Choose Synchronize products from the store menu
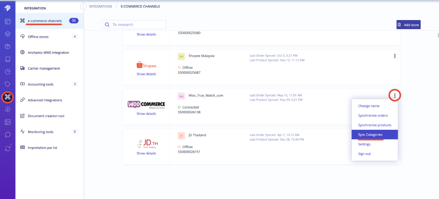Screen dimensions: 439x199 (375, 125)
